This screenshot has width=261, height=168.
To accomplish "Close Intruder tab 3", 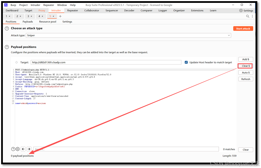I will click(31, 16).
